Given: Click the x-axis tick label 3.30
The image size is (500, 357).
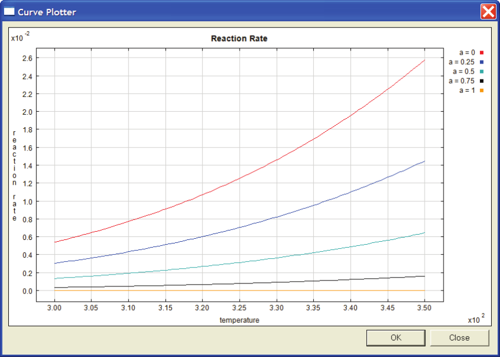Looking at the screenshot, I should click(x=276, y=308).
